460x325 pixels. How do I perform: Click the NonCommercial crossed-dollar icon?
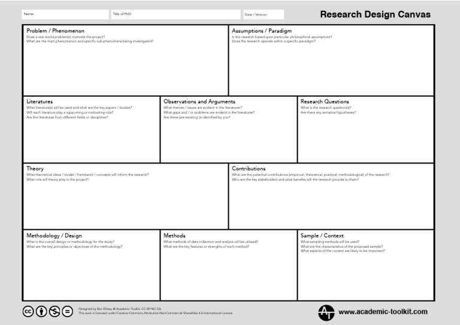55,311
